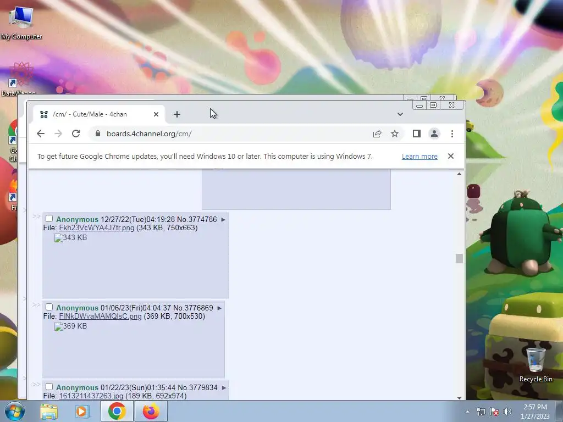Open Windows Explorer from taskbar

[x=49, y=412]
